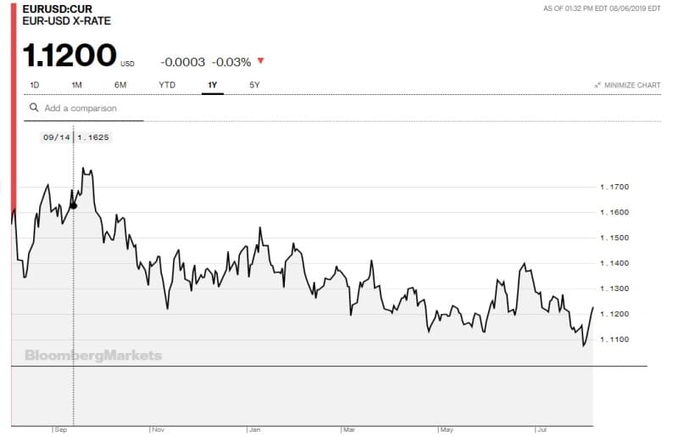Click the Sep x-axis label
This screenshot has width=678, height=437.
pyautogui.click(x=61, y=429)
